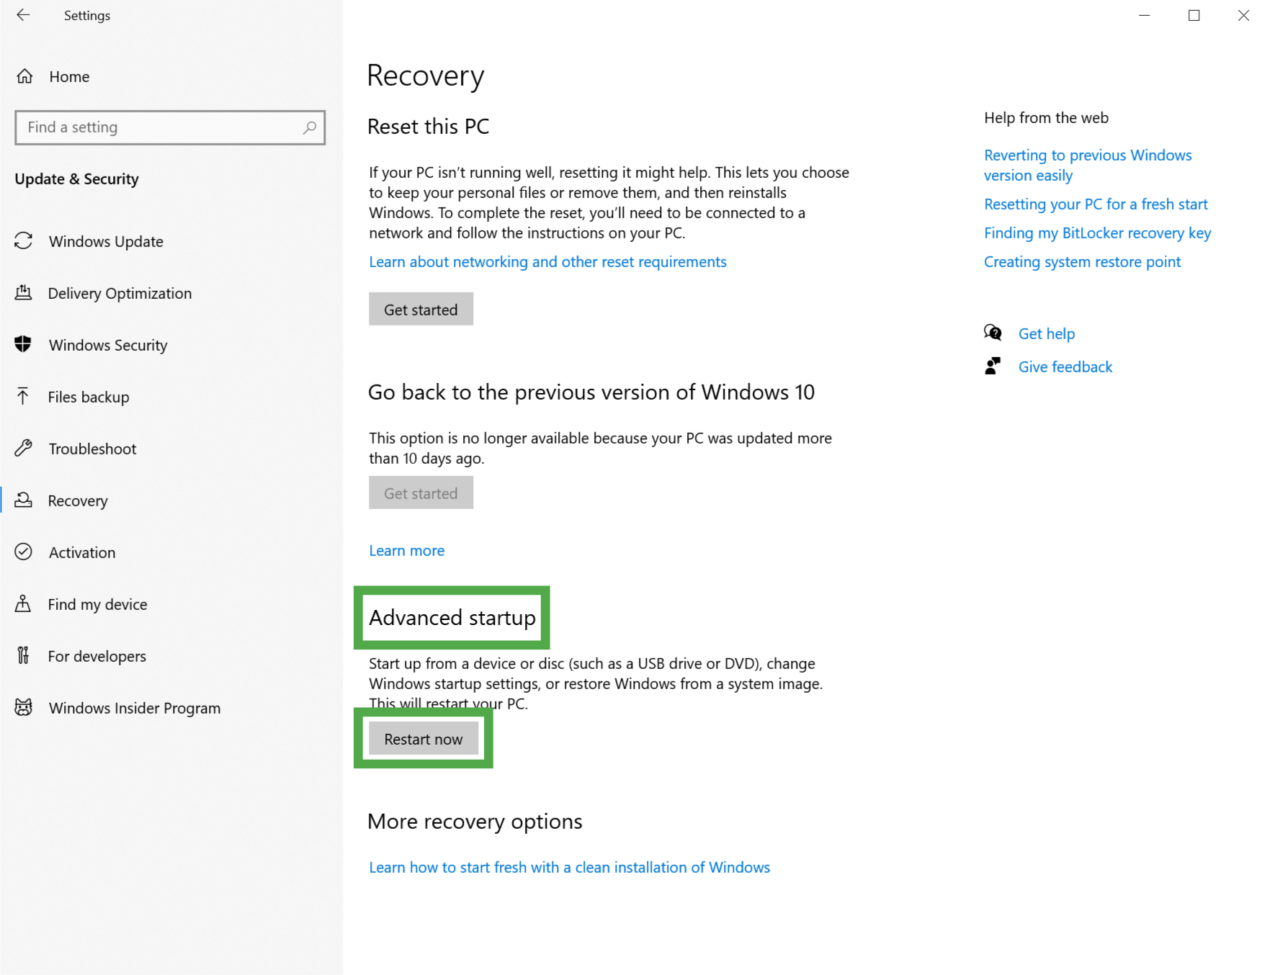Click the Files backup arrow icon
Image resolution: width=1267 pixels, height=975 pixels.
click(23, 397)
